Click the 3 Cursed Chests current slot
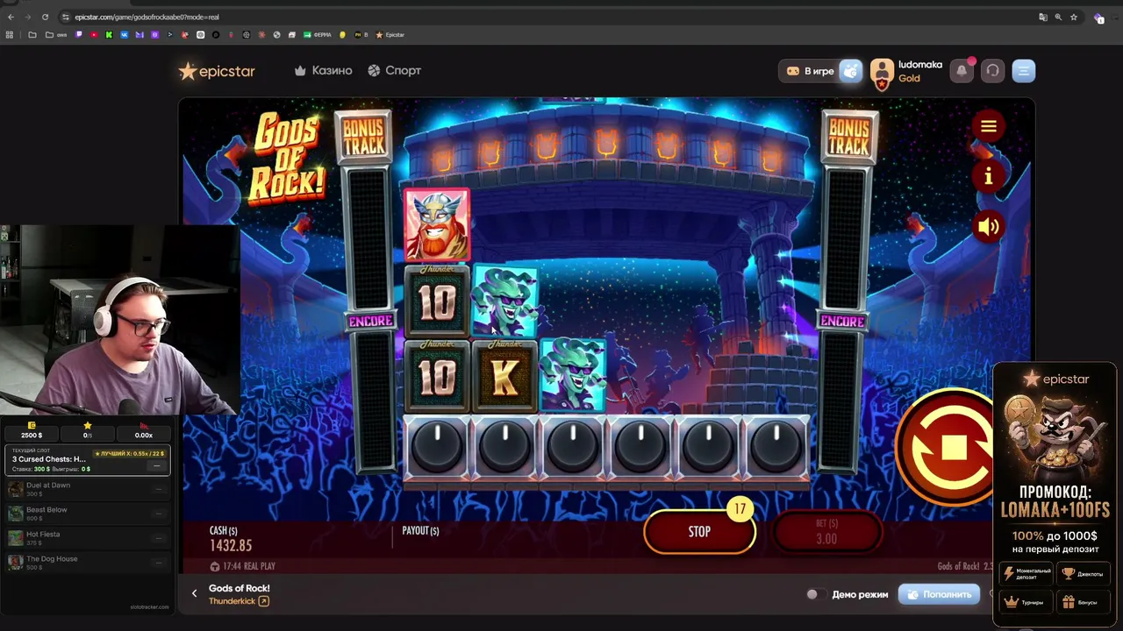 click(88, 460)
